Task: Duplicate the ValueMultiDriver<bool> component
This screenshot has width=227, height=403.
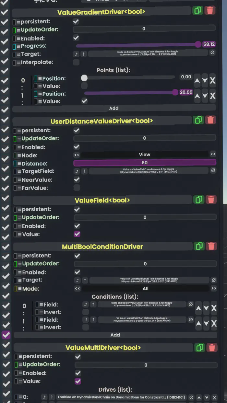Action: pyautogui.click(x=199, y=348)
